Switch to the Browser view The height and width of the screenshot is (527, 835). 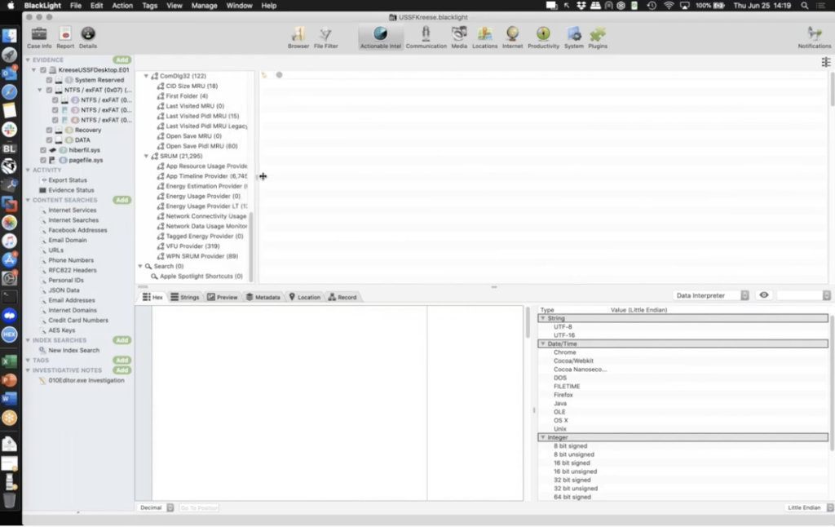[x=298, y=38]
